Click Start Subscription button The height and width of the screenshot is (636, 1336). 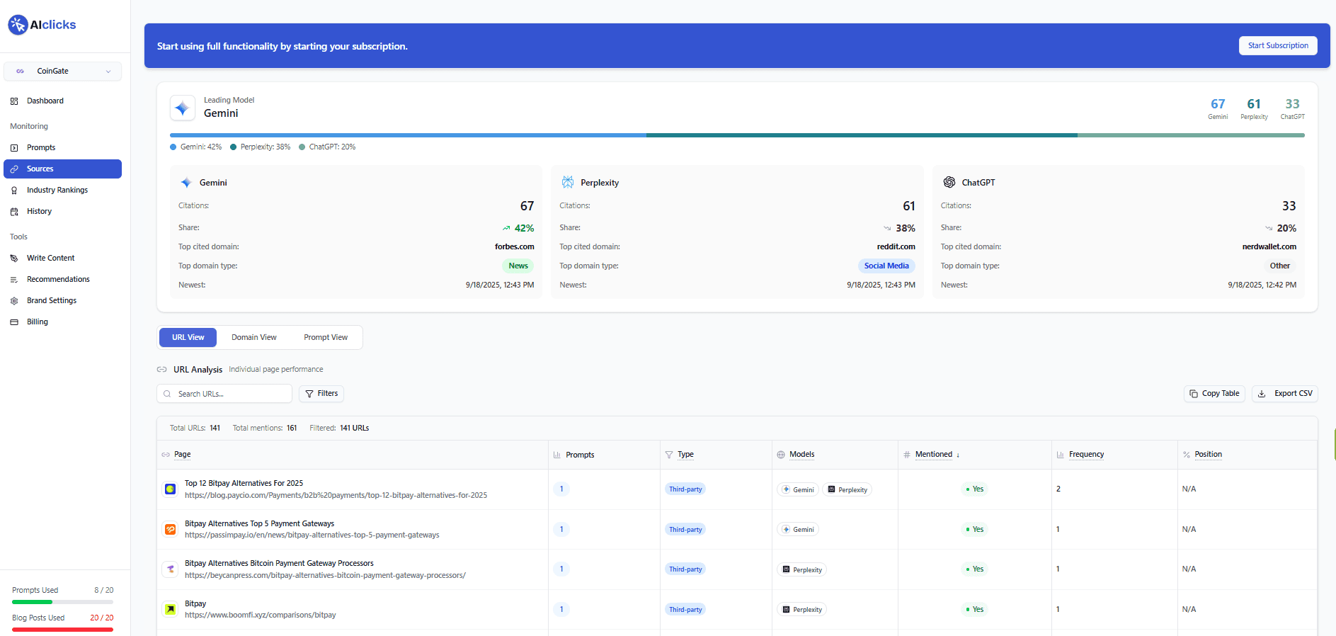[x=1278, y=45]
